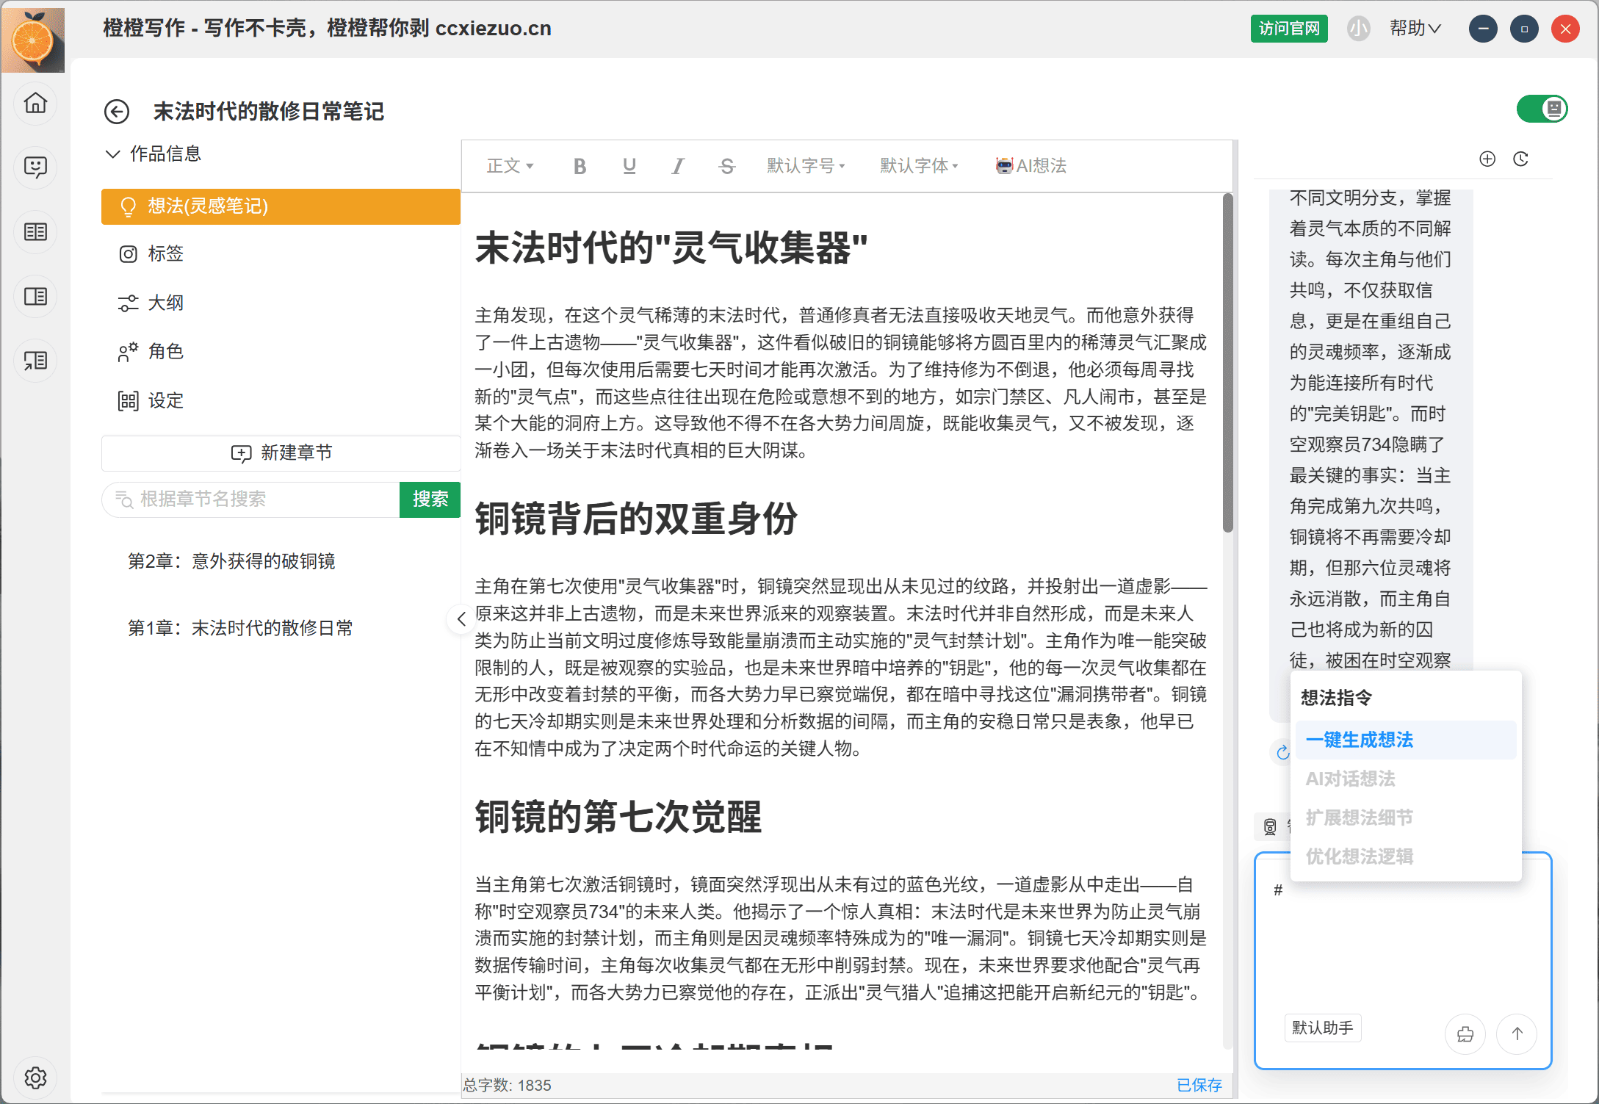Click the plus icon for a new chat
The width and height of the screenshot is (1599, 1104).
coord(1487,159)
